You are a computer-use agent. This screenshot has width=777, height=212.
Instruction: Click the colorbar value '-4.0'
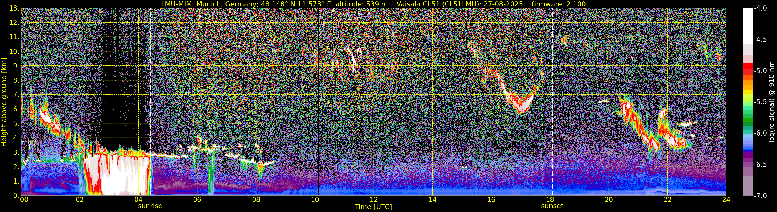pos(761,8)
